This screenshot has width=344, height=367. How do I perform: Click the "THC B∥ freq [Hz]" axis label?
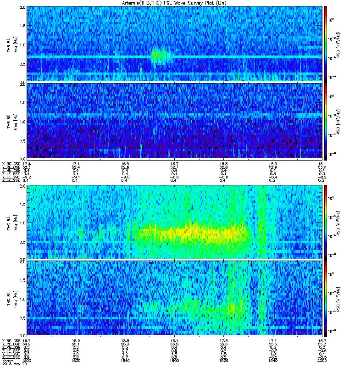12,299
